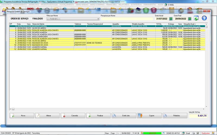Click the E-MAIL envelope in menu bar
The height and width of the screenshot is (135, 217).
pyautogui.click(x=166, y=5)
